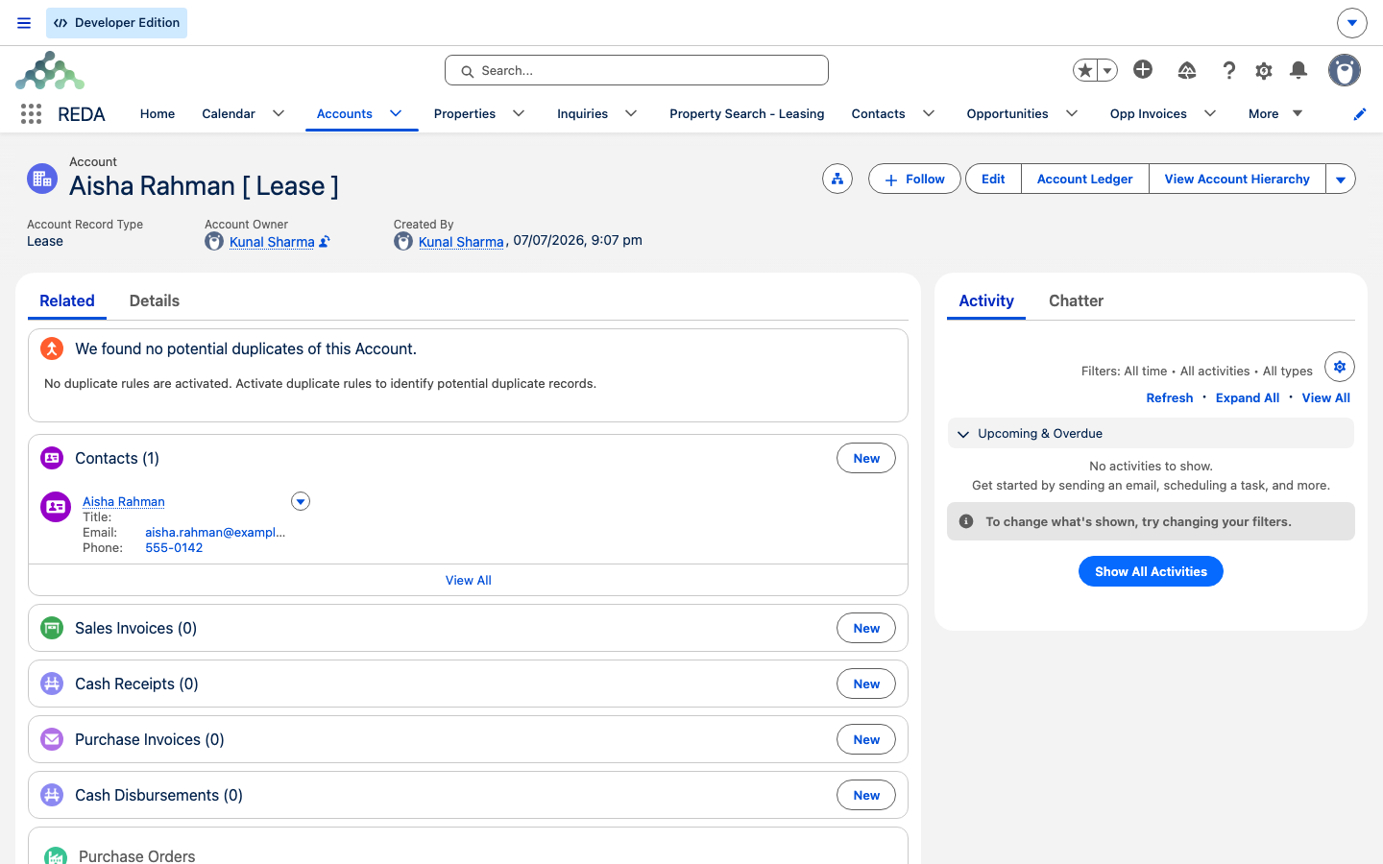
Task: Open the Trailhead guidance icon
Action: (1187, 70)
